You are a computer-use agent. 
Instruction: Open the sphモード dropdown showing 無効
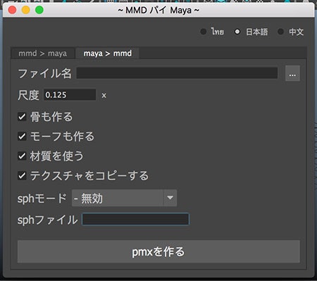pyautogui.click(x=124, y=198)
